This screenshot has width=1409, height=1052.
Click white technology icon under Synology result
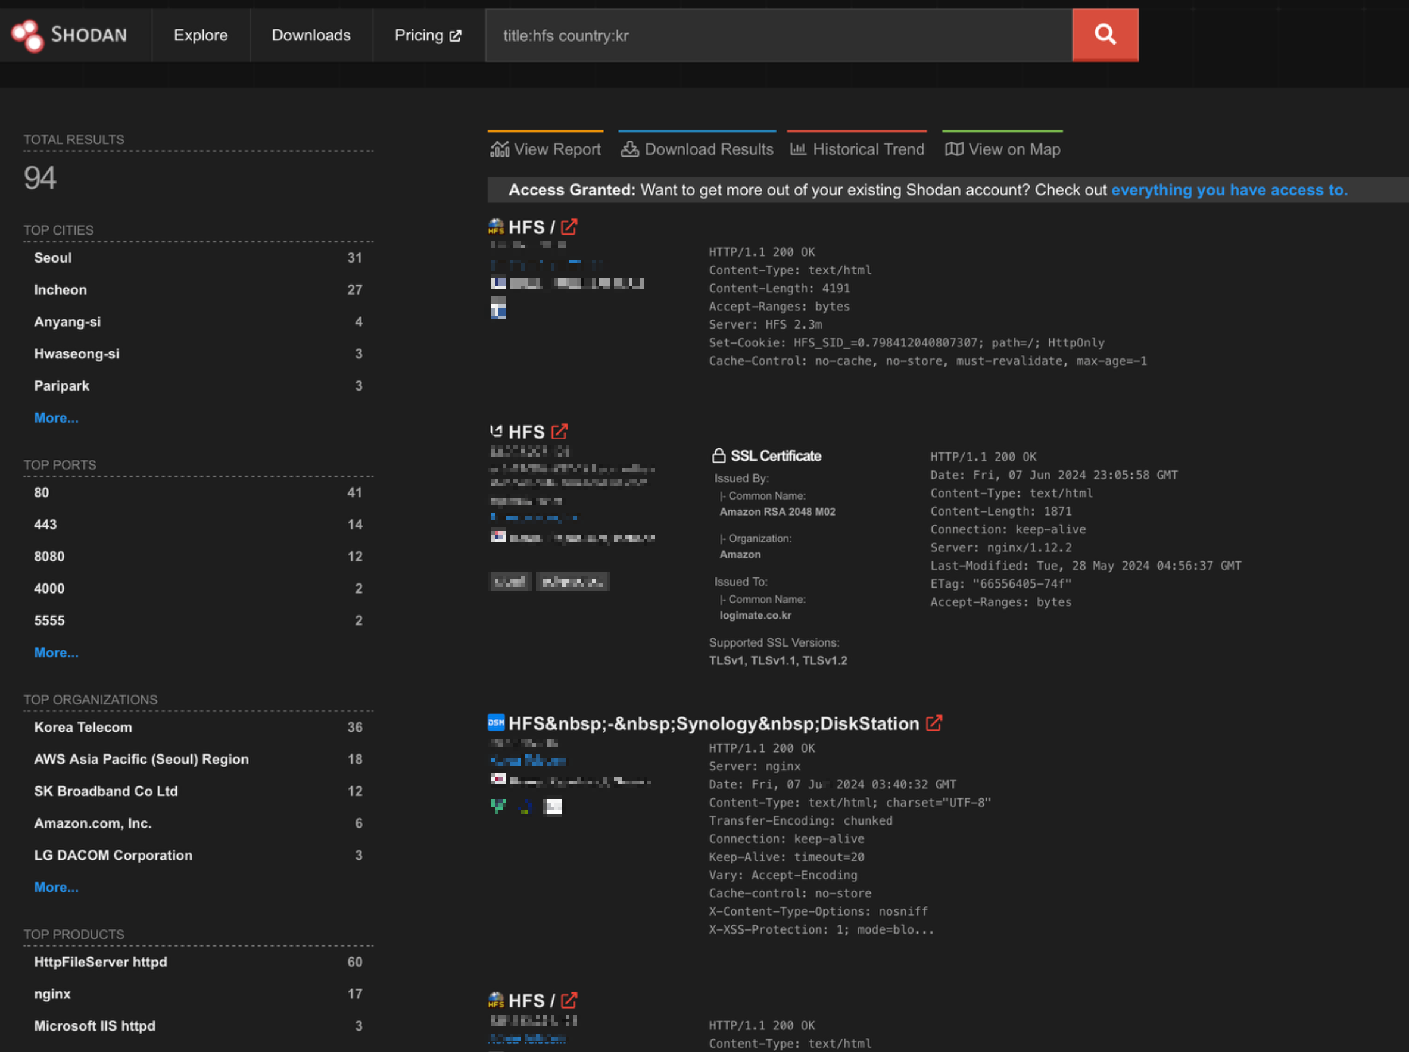point(553,807)
